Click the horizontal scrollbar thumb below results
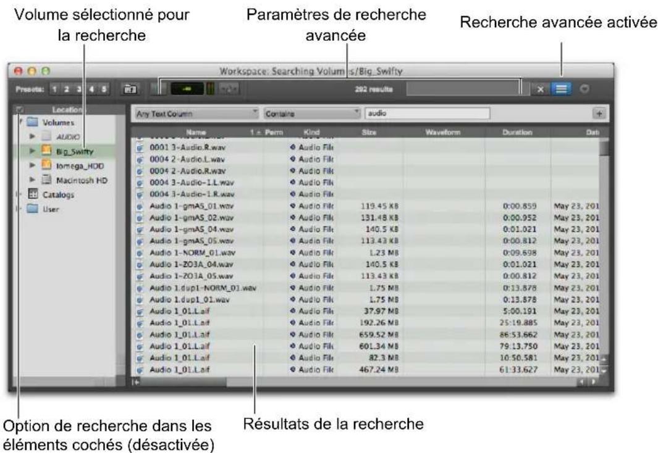This screenshot has width=658, height=453. click(x=183, y=382)
